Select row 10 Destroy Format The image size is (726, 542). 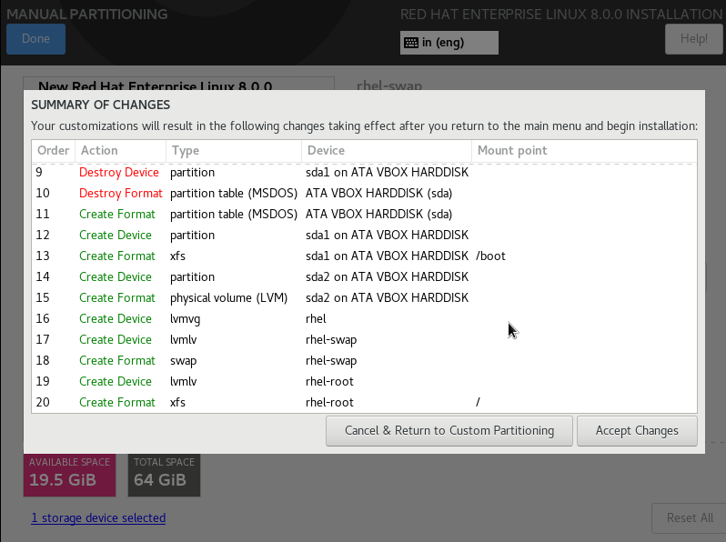tap(365, 193)
